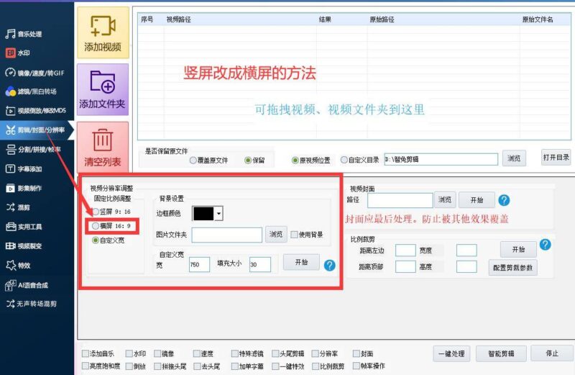This screenshot has height=375, width=575.
Task: Open AI语音合成 section
Action: point(27,285)
